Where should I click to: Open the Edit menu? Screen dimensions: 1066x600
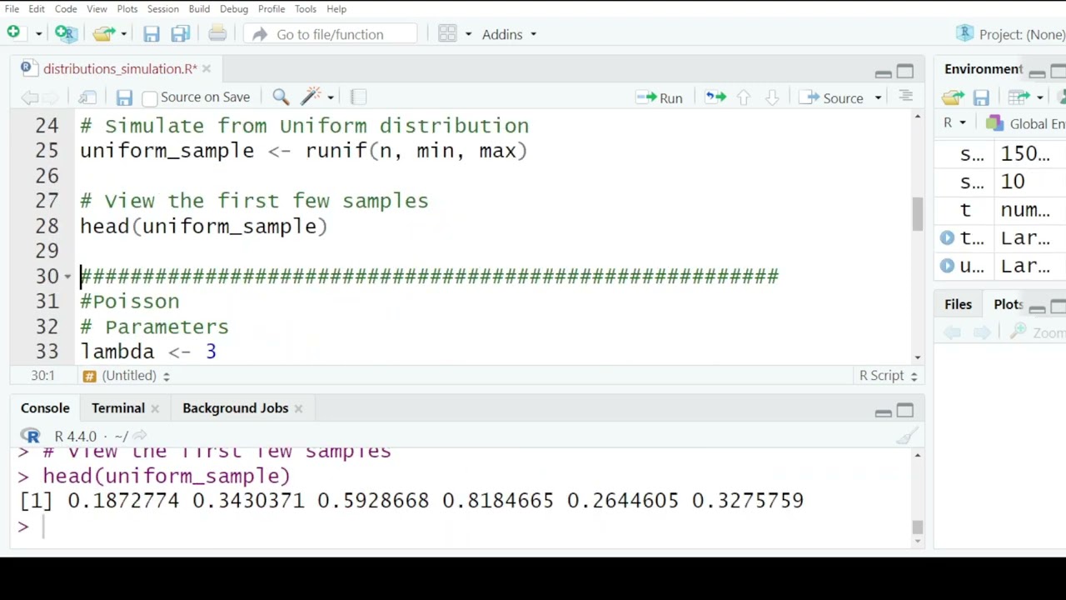click(37, 9)
